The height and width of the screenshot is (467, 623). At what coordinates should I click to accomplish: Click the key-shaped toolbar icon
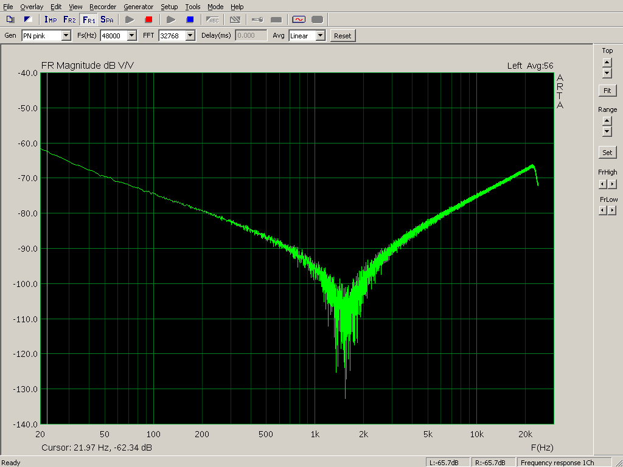(257, 19)
